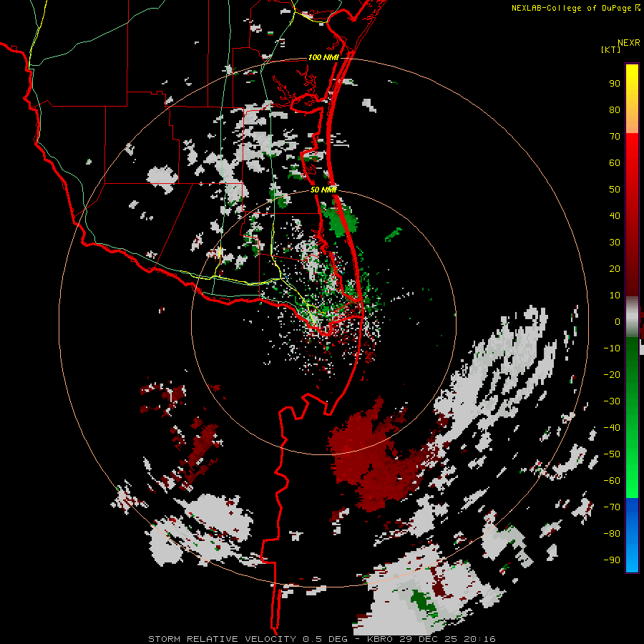Click the NEXR label above the color scale

(x=628, y=43)
